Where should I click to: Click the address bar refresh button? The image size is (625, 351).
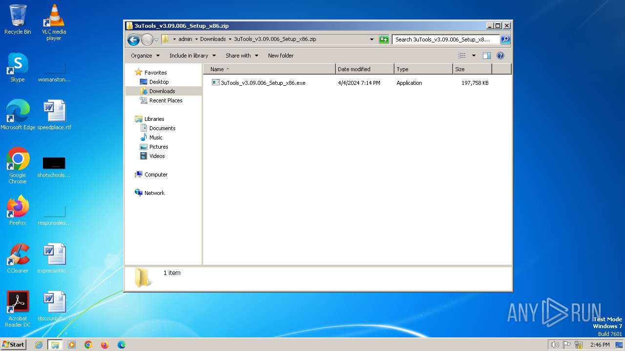coord(384,39)
